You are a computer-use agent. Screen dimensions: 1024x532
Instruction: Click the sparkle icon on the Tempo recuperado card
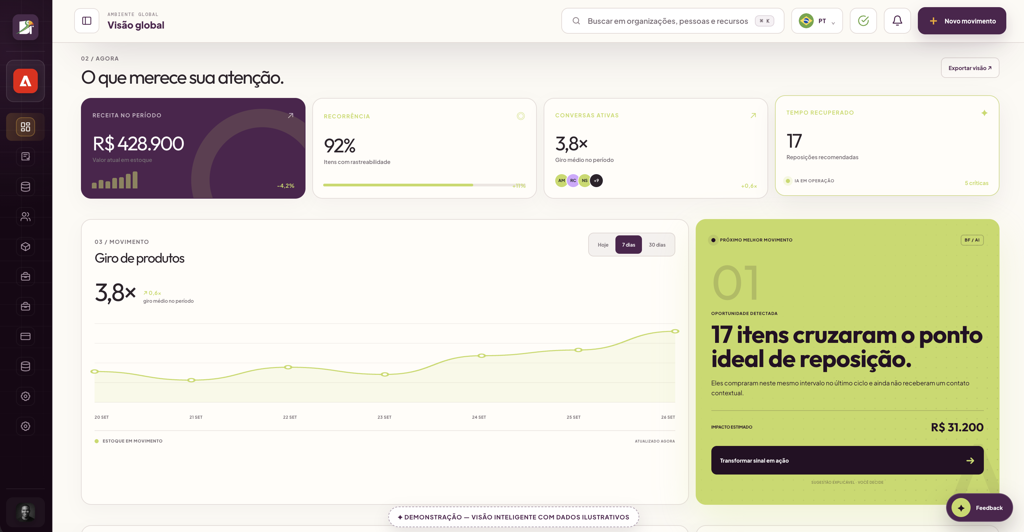[x=984, y=113]
